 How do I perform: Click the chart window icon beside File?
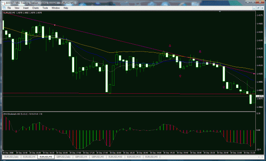pos(4,8)
